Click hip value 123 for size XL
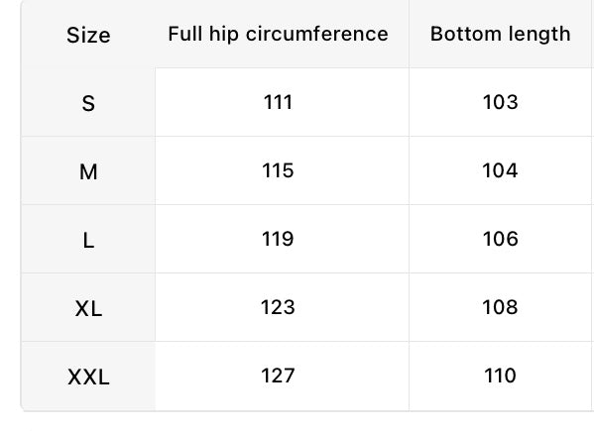Image resolution: width=594 pixels, height=431 pixels. click(278, 307)
